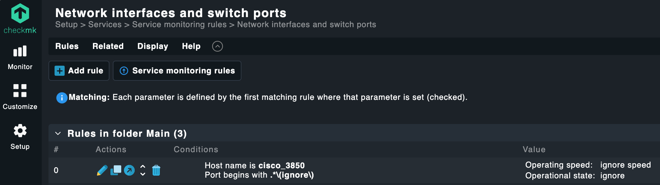The width and height of the screenshot is (660, 185).
Task: Open the Monitor sidebar menu
Action: (x=20, y=57)
